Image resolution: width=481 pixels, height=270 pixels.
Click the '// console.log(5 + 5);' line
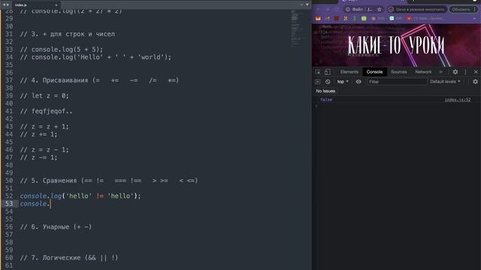62,49
